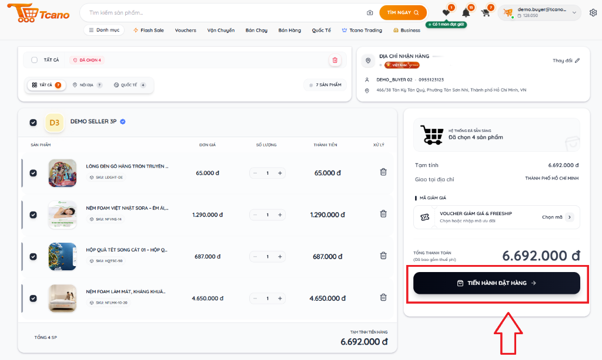Toggle the Tất Cả select-all checkbox
Viewport: 602px width, 360px height.
coord(35,60)
